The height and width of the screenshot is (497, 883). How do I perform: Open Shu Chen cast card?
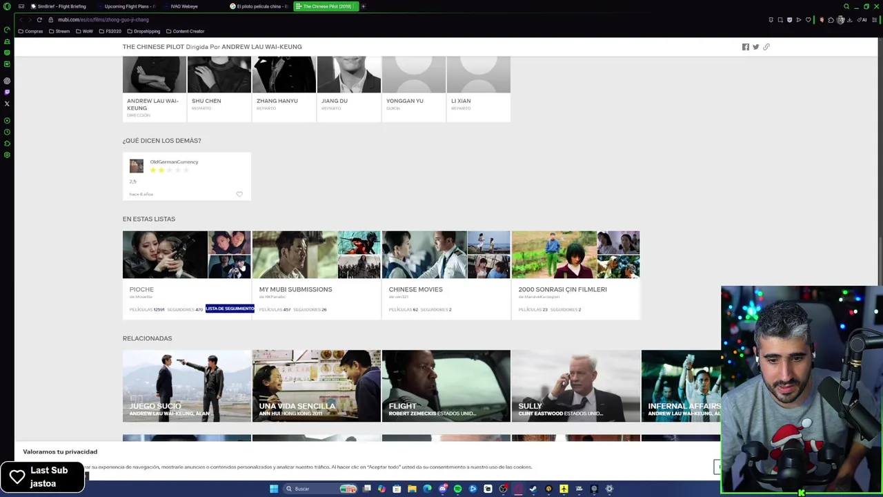219,88
